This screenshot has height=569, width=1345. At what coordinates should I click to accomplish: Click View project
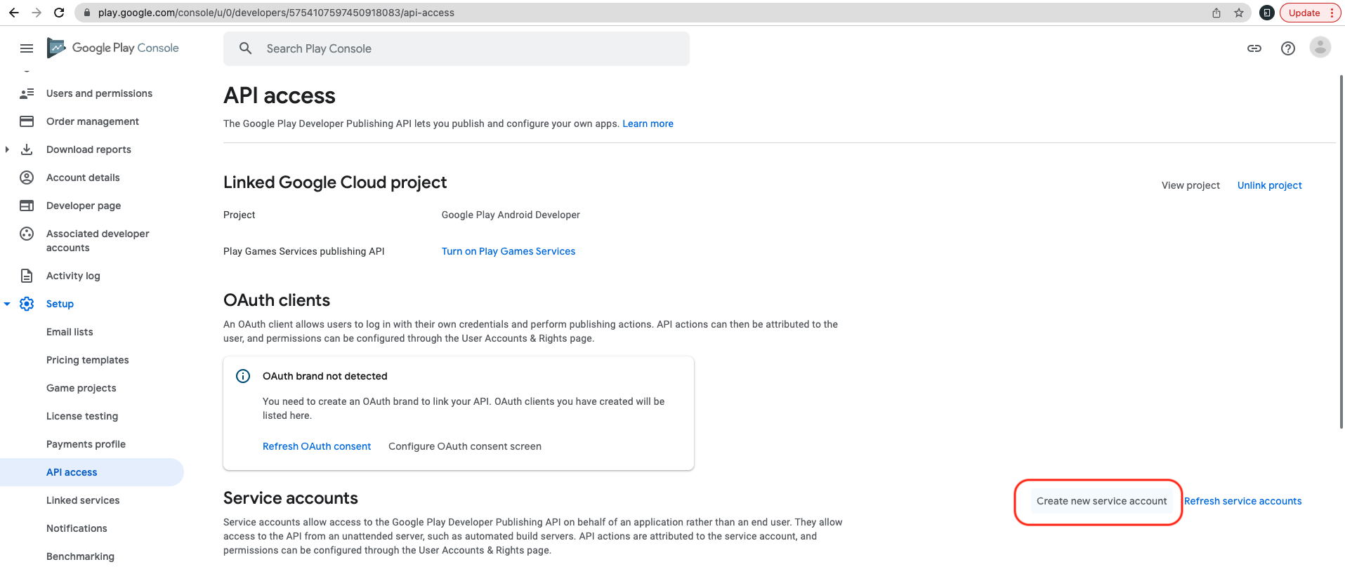click(x=1190, y=185)
